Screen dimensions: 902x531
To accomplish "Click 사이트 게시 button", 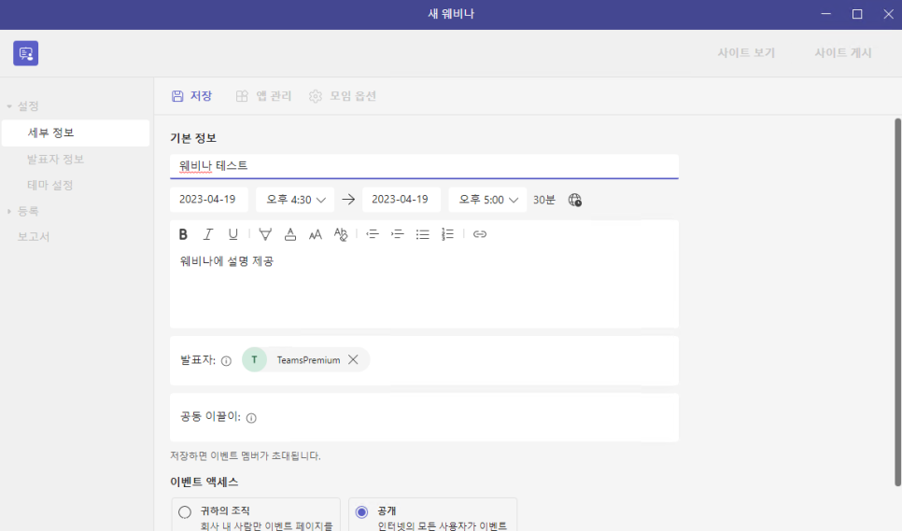I will tap(843, 53).
